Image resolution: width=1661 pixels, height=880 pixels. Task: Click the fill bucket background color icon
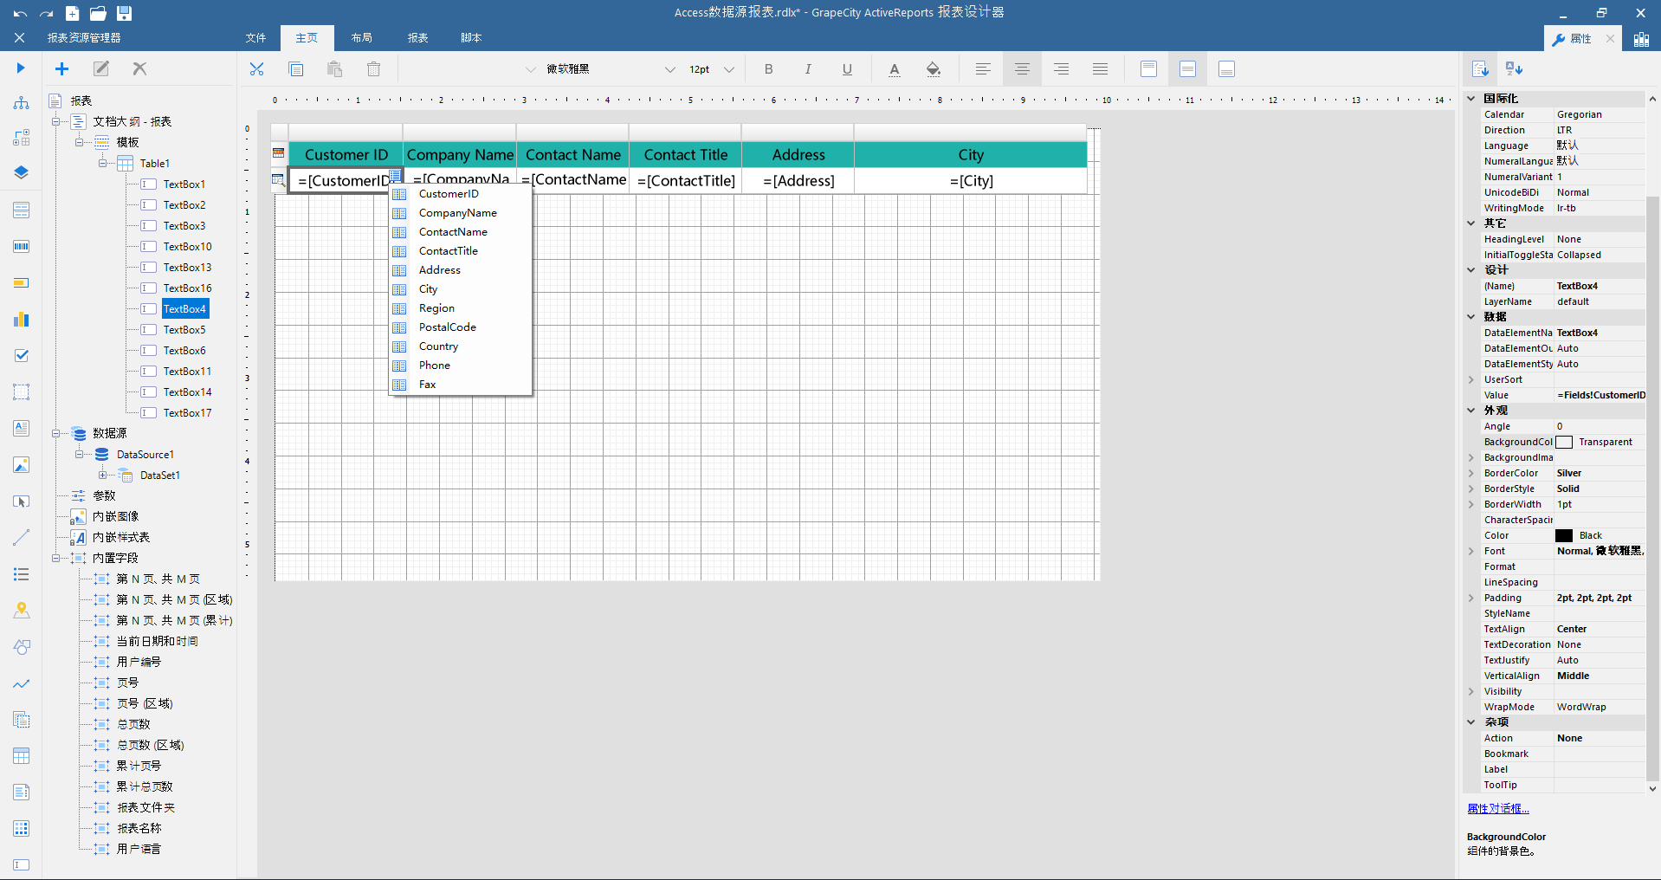pos(933,69)
